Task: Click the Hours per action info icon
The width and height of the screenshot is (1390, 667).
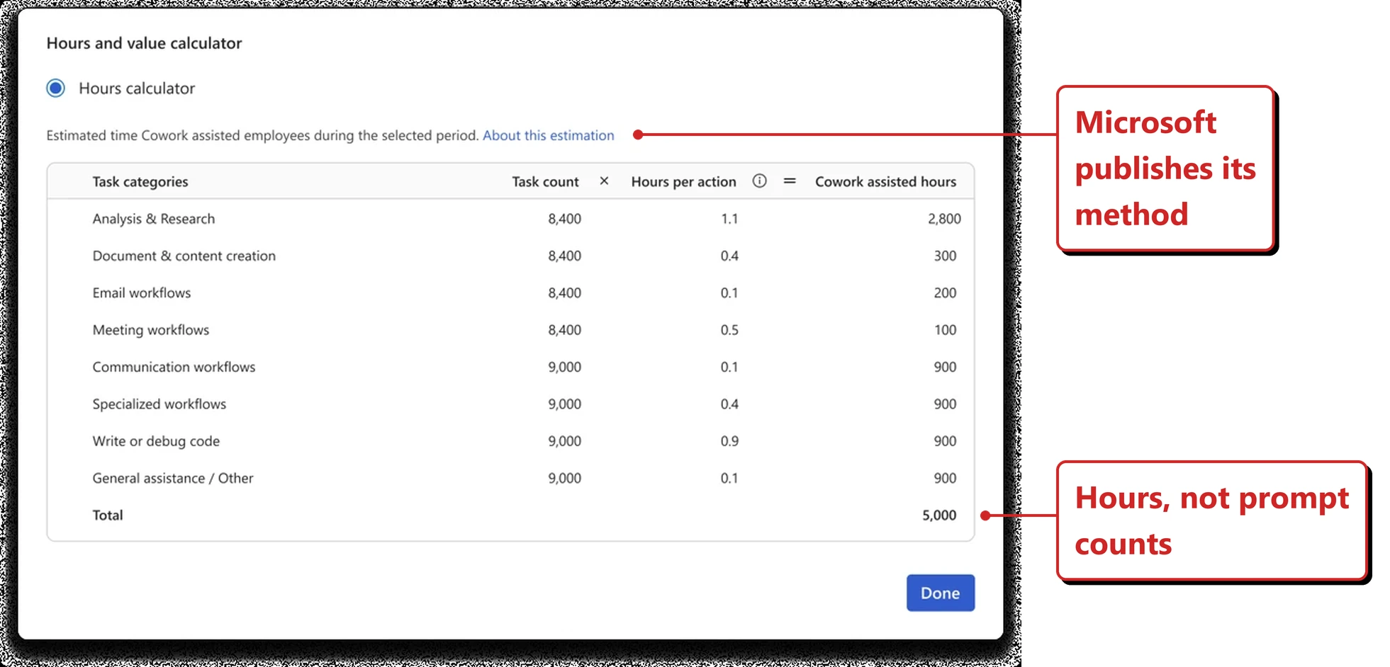Action: [759, 181]
